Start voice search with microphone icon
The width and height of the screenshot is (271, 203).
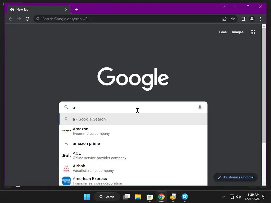click(200, 107)
